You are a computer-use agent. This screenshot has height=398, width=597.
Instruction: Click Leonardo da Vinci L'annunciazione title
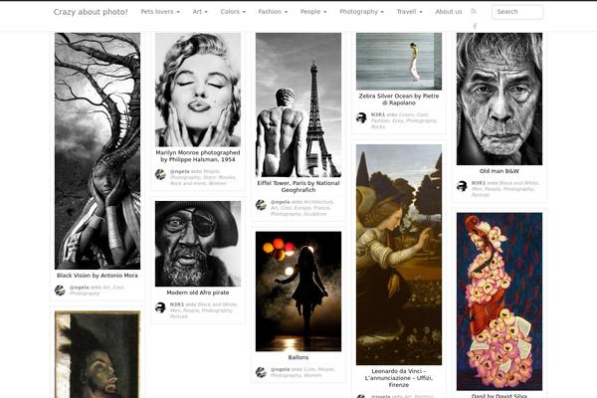pyautogui.click(x=399, y=378)
